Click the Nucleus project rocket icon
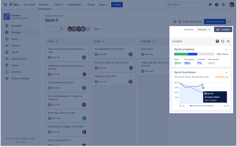Screen dimensions: 237x147 point(7,17)
